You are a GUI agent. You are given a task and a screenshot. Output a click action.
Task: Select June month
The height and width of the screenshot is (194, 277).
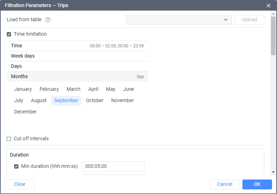click(129, 89)
